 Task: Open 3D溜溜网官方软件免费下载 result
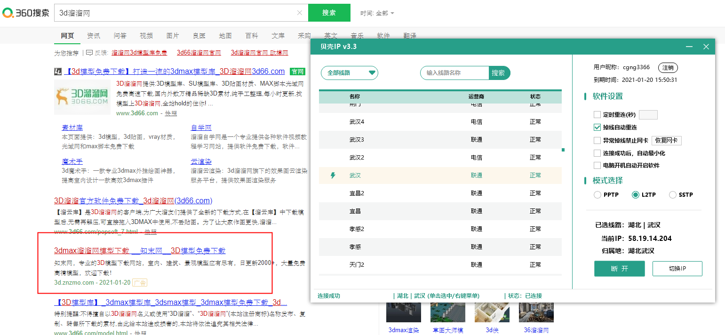pos(133,200)
